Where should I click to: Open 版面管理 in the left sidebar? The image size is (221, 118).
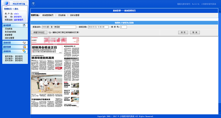(x=9, y=35)
